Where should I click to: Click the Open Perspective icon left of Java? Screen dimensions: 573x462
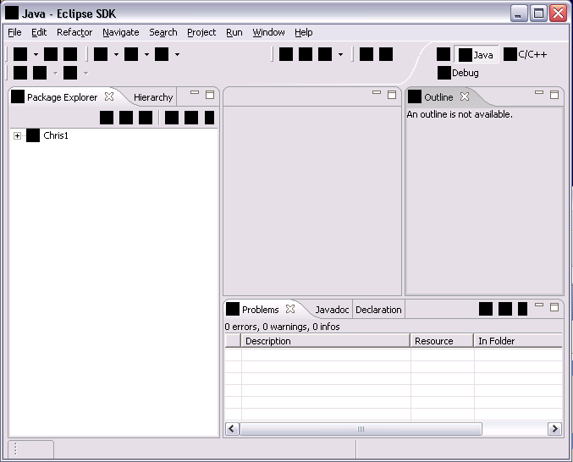[444, 54]
